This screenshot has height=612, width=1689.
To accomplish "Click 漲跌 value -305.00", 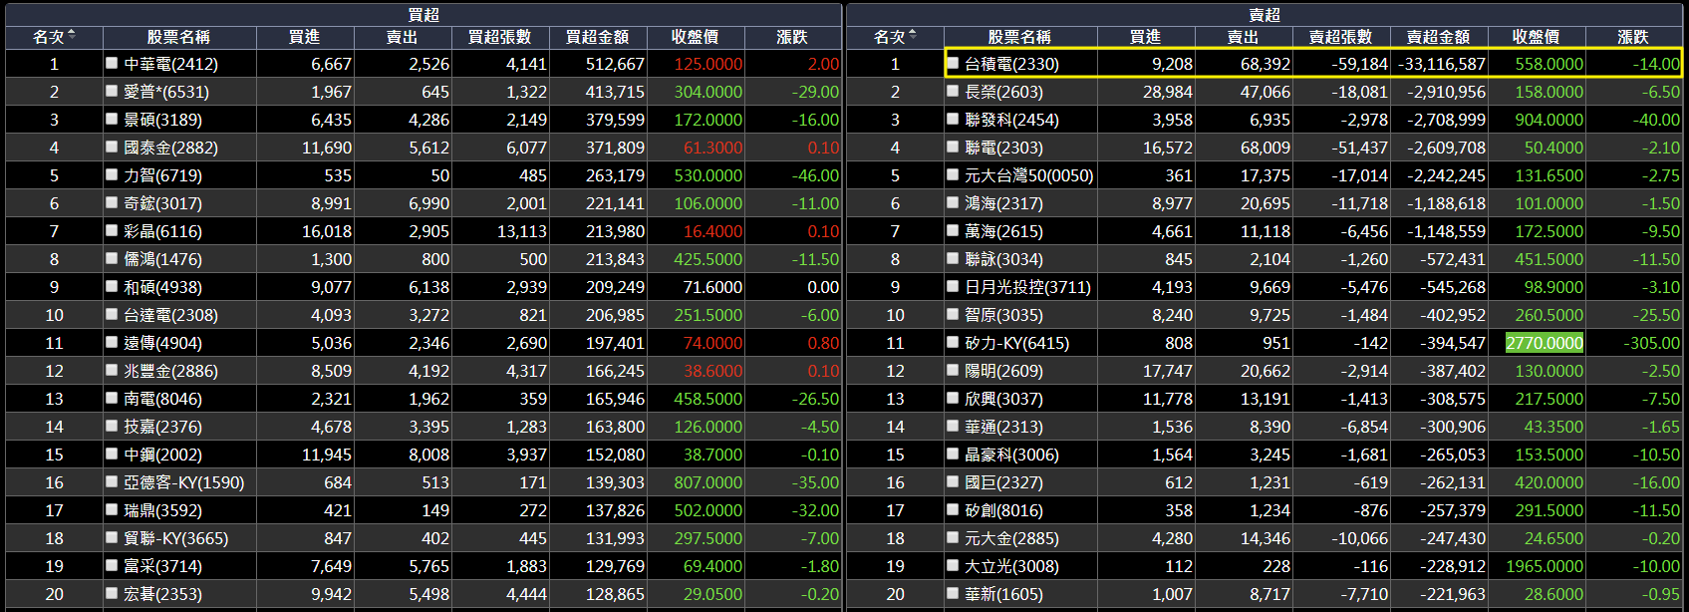I will click(x=1651, y=343).
